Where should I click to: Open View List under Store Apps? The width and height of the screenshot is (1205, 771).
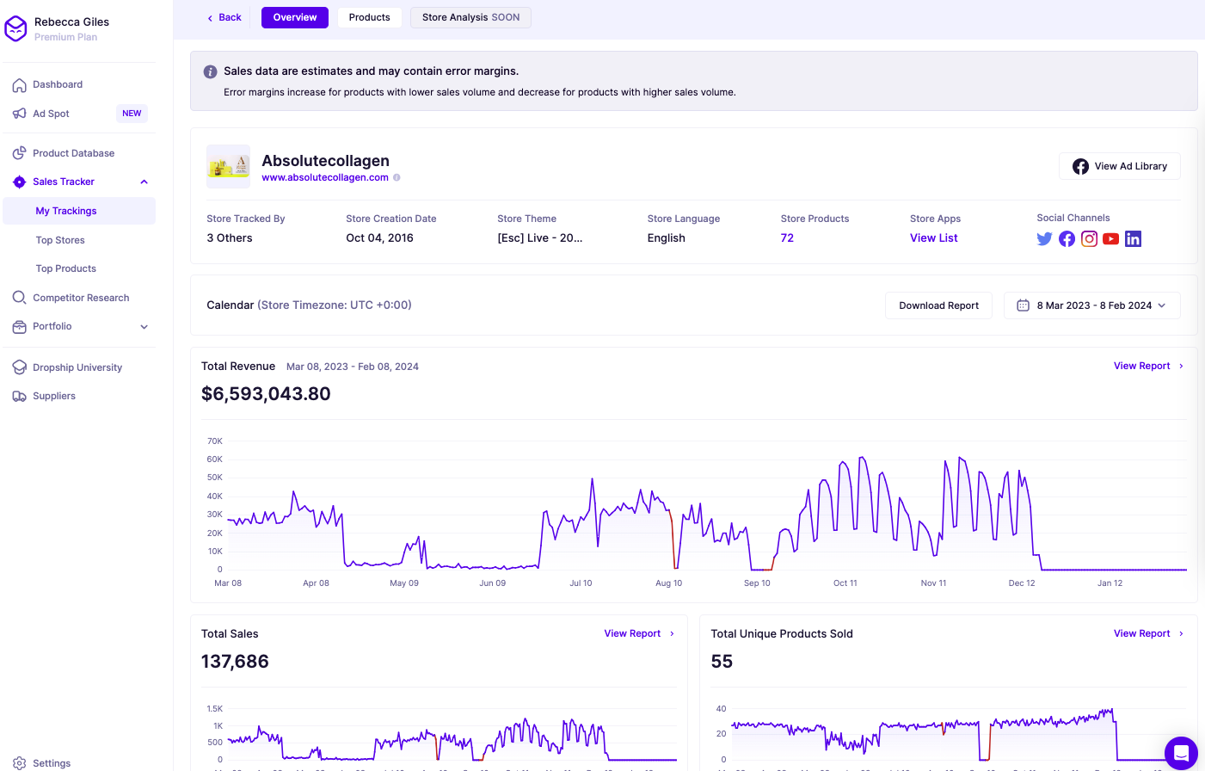click(x=933, y=238)
